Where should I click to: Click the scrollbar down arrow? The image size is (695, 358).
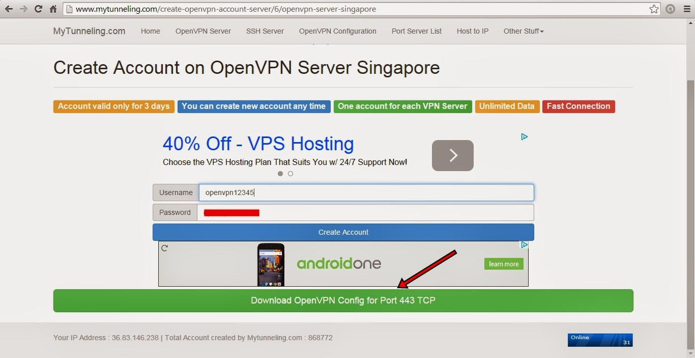[x=690, y=353]
